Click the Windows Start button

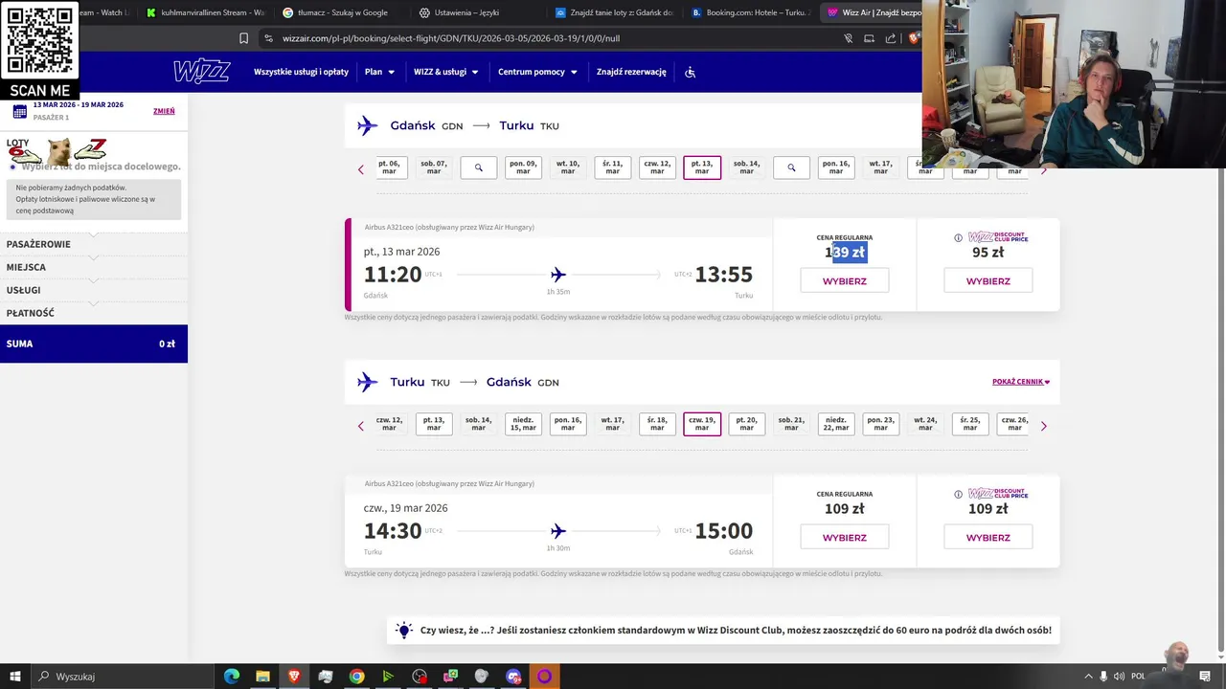[x=14, y=677]
